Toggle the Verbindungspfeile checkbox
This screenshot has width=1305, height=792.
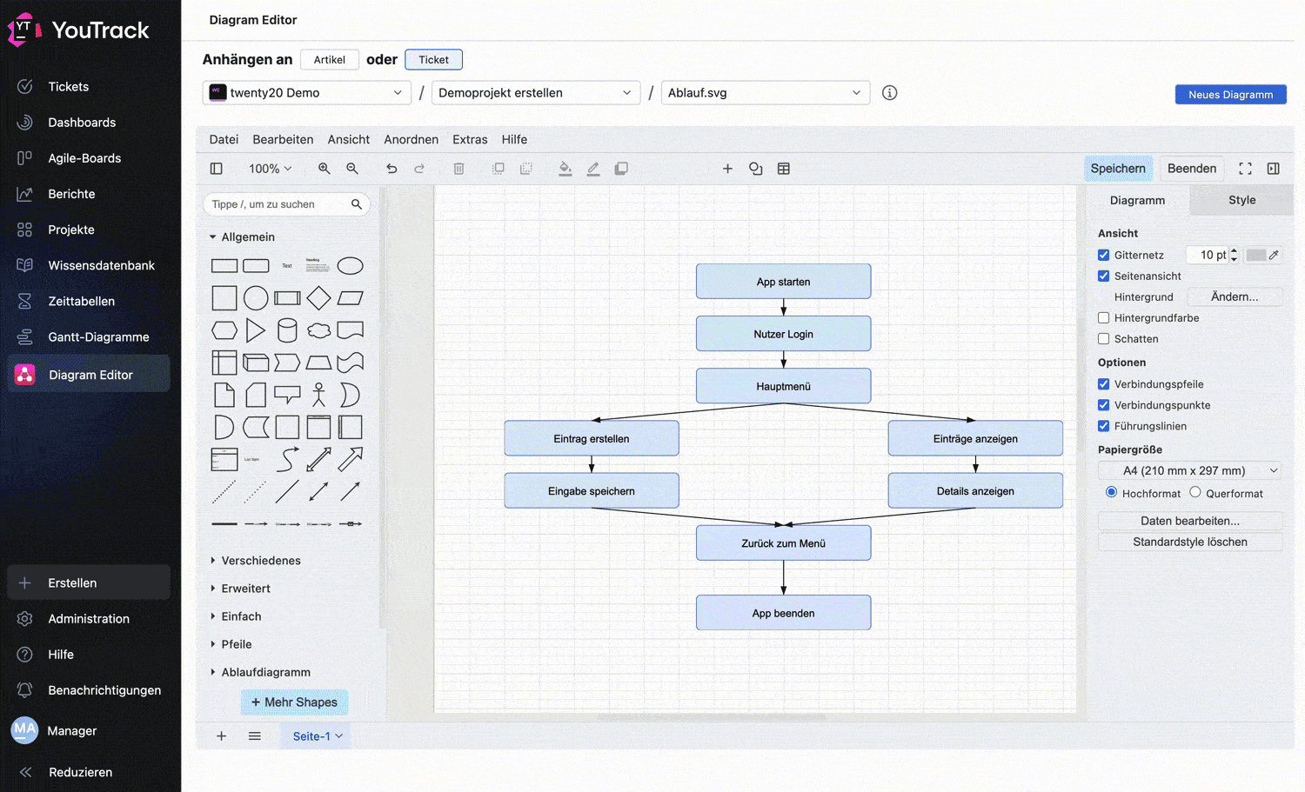pos(1103,384)
